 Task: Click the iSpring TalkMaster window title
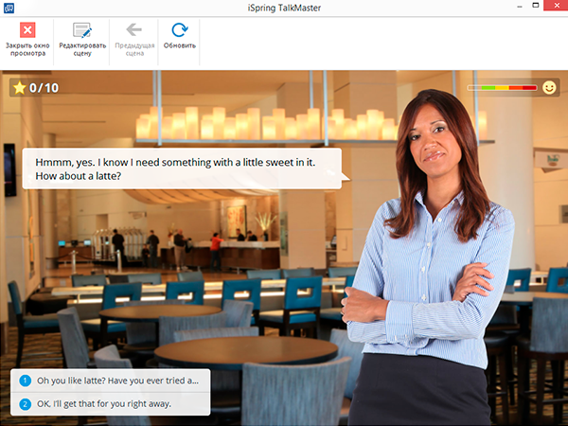pyautogui.click(x=283, y=9)
